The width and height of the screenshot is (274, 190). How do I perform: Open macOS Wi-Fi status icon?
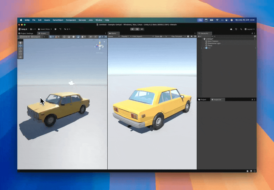click(x=217, y=20)
